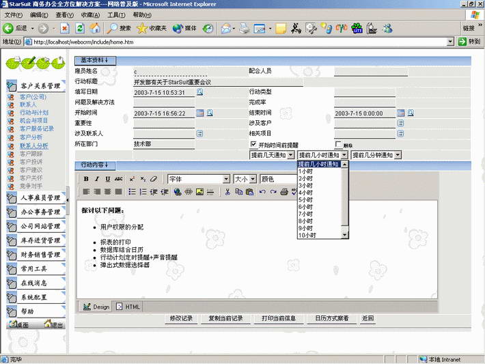Copy selection in the editor toolbar
The width and height of the screenshot is (485, 364).
[x=239, y=192]
